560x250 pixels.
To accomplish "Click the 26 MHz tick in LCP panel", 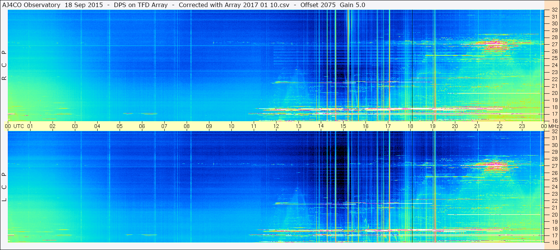I will (x=554, y=173).
